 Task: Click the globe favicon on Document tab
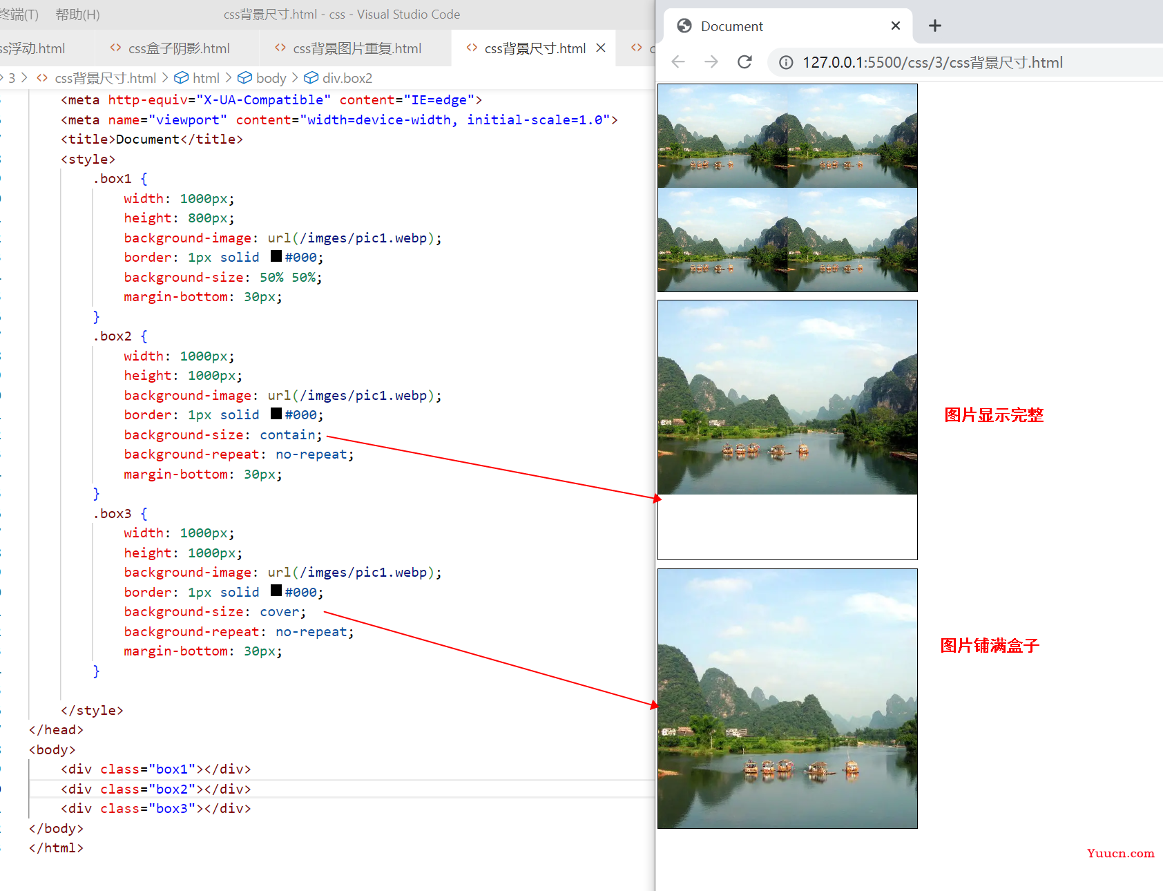pos(684,26)
